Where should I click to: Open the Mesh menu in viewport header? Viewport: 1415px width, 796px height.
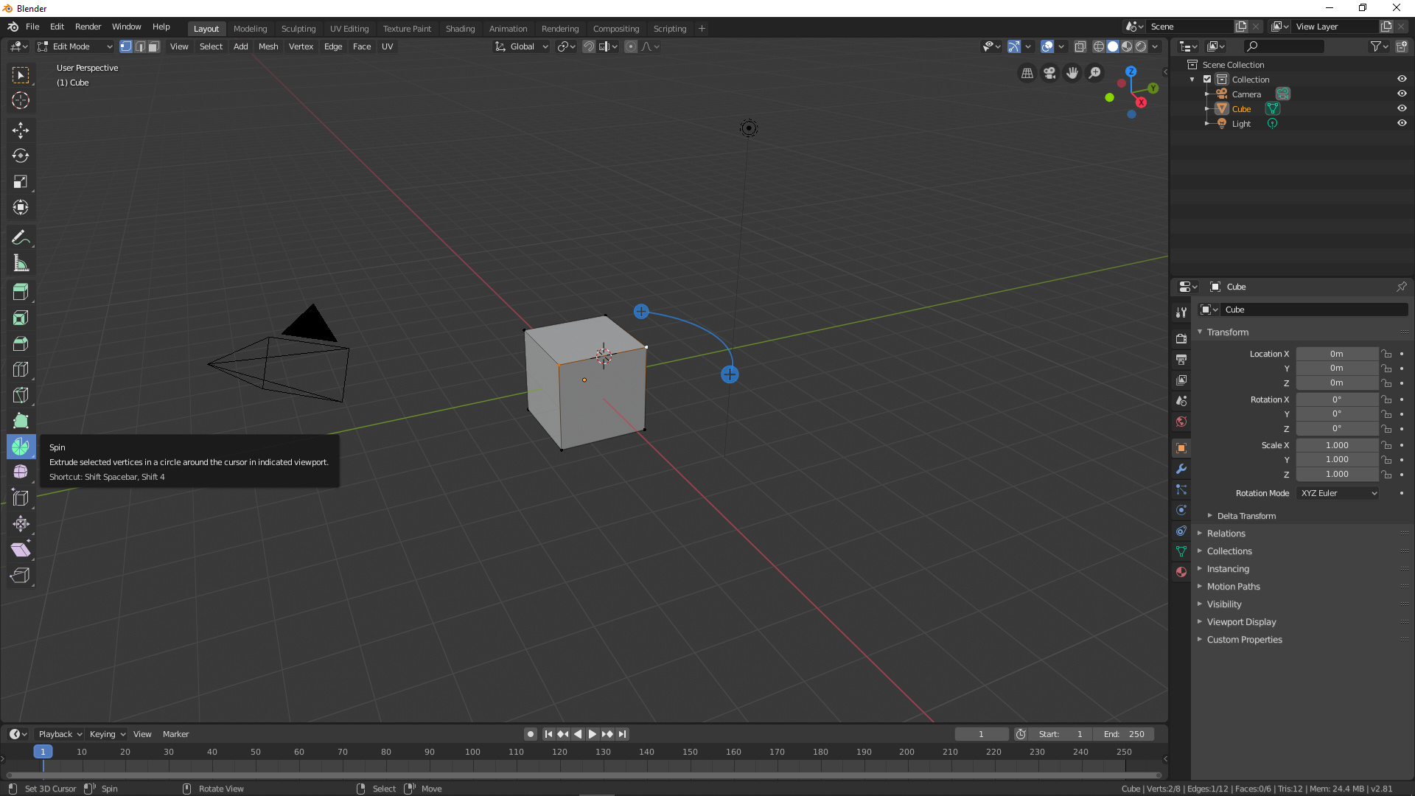268,46
